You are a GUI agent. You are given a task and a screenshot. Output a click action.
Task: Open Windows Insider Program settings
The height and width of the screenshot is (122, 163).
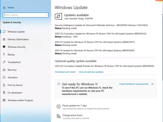(x=20, y=100)
